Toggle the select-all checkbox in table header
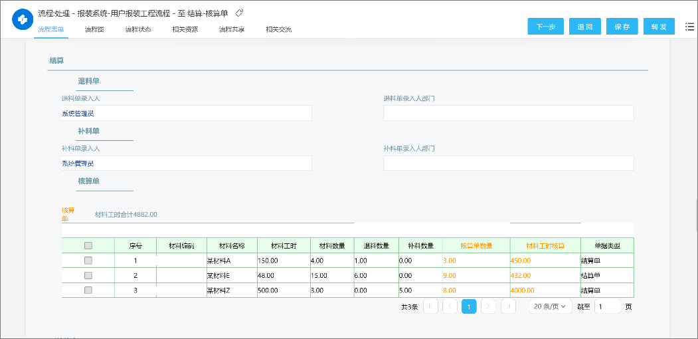The height and width of the screenshot is (339, 698). pyautogui.click(x=88, y=246)
